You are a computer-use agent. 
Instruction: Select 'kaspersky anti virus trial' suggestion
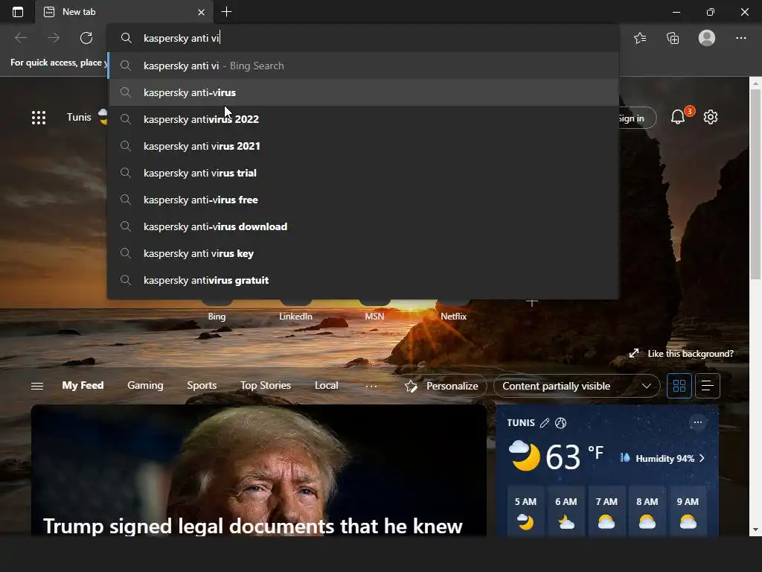(x=363, y=173)
